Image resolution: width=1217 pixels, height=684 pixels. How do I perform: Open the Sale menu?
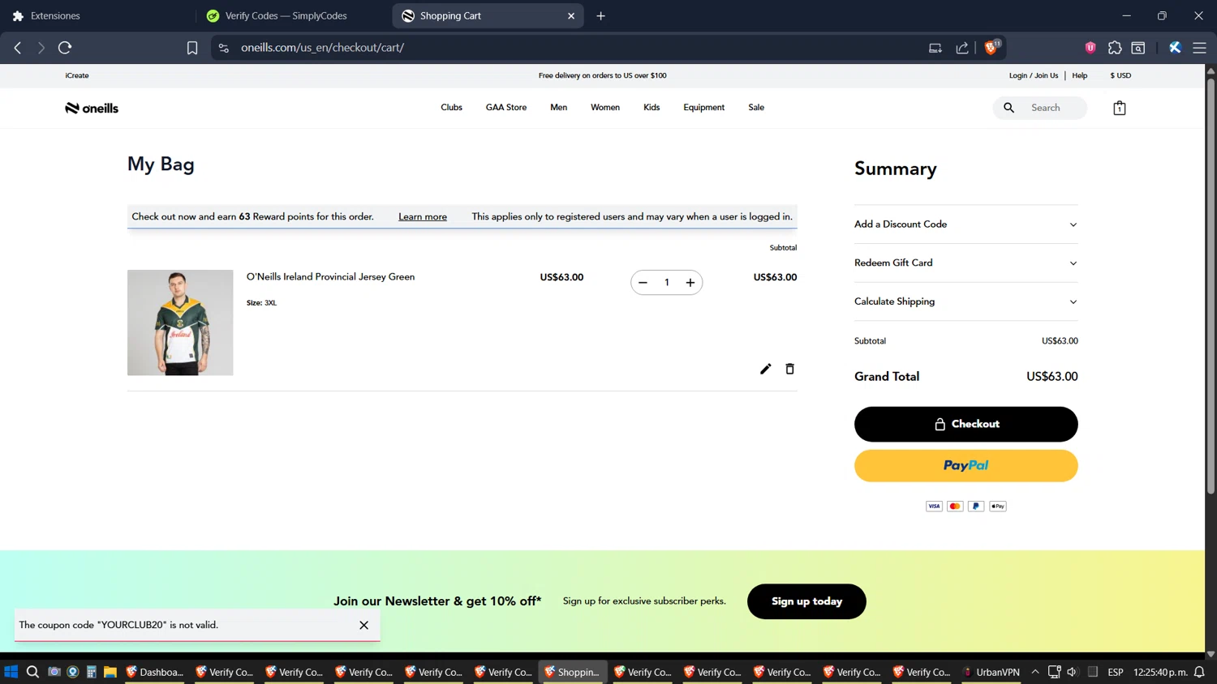756,107
